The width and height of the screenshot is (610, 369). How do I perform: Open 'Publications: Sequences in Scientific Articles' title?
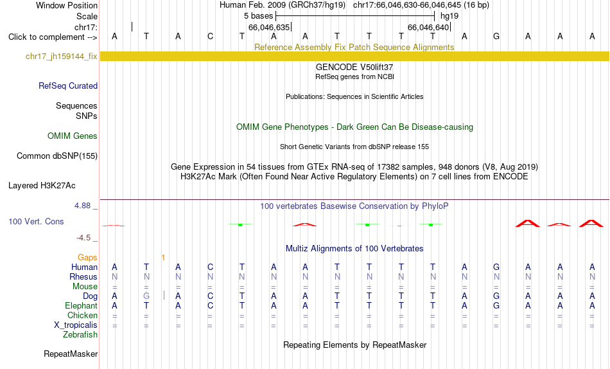click(x=354, y=96)
